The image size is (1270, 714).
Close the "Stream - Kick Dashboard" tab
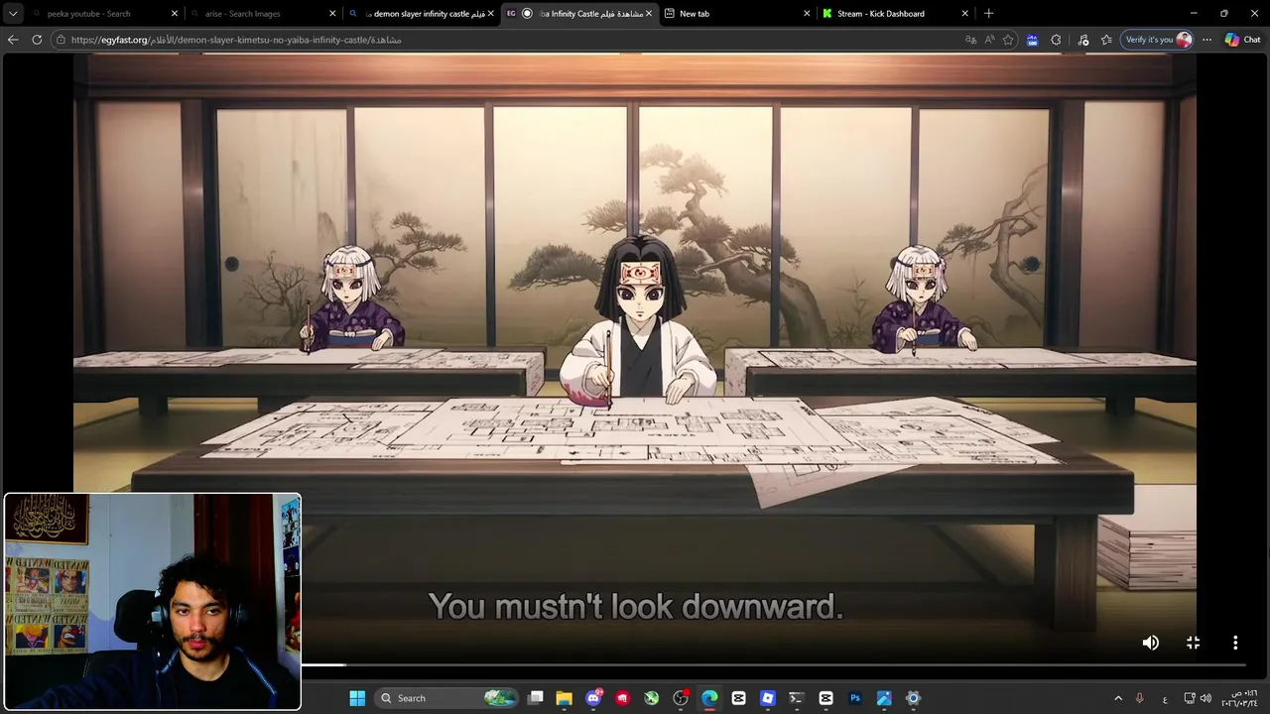(x=964, y=14)
